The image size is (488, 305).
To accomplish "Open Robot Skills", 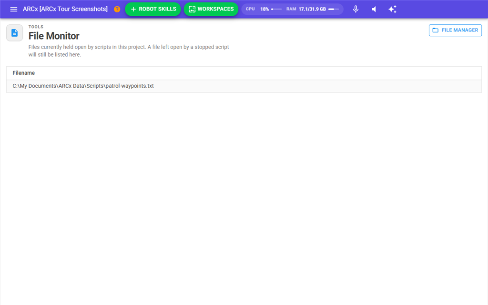I will point(153,9).
